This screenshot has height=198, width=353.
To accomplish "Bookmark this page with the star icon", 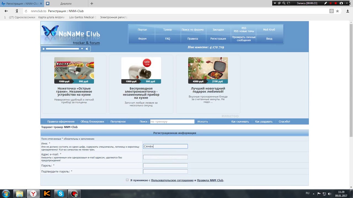I will coord(337,11).
